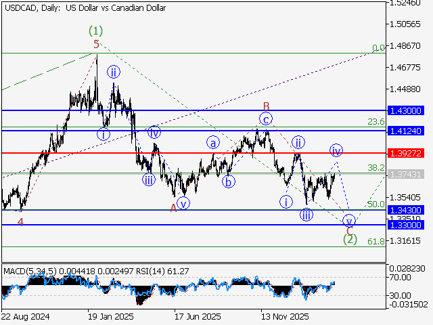The height and width of the screenshot is (325, 433).
Task: Click the circled 'c' label under B
Action: tap(267, 119)
